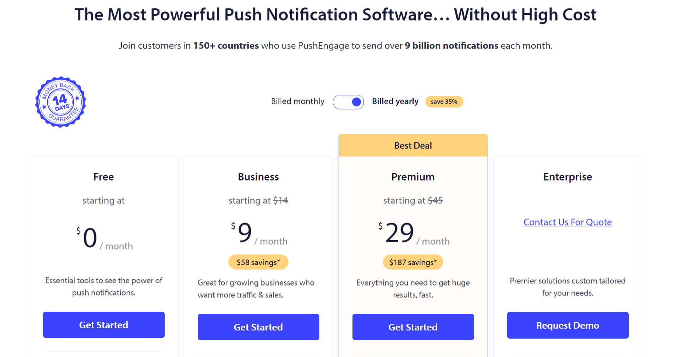Get Started with the Business plan
The height and width of the screenshot is (357, 674).
pyautogui.click(x=258, y=327)
